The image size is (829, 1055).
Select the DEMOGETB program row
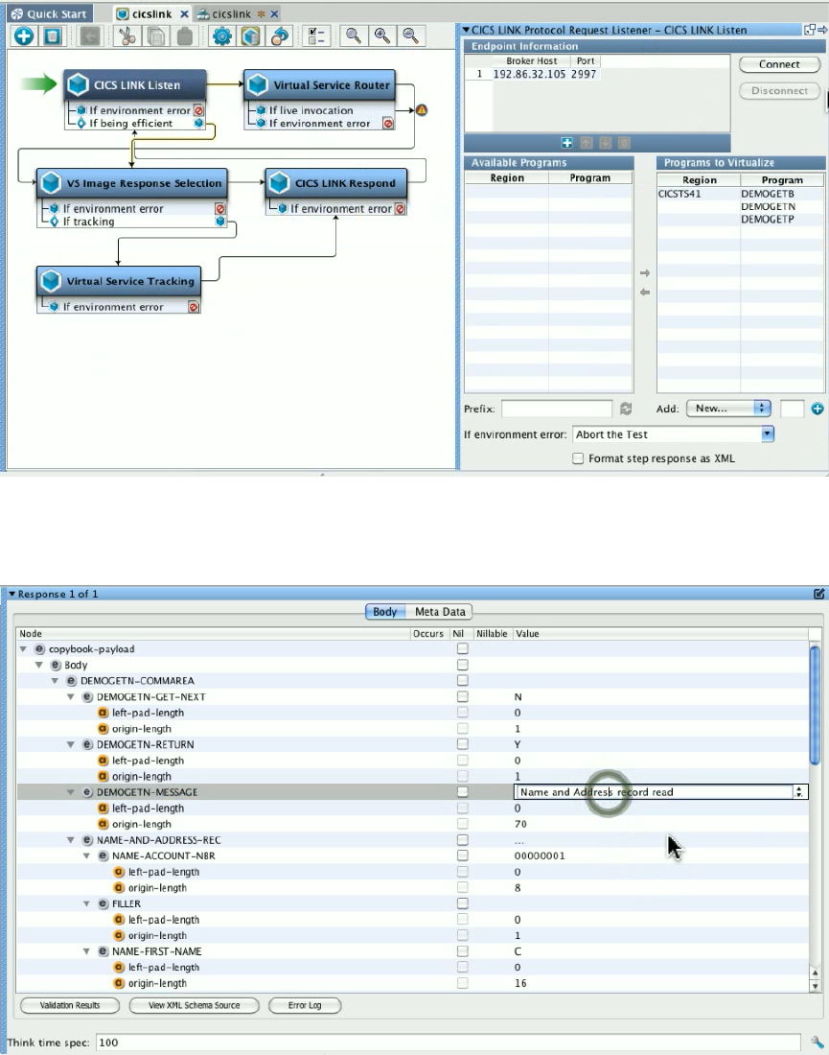click(x=740, y=194)
